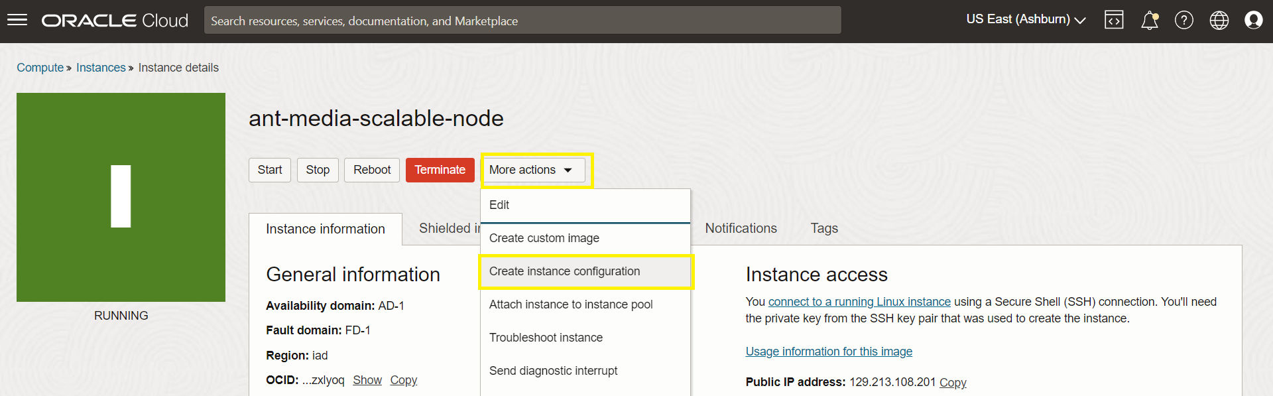Choose Send diagnostic interrupt

(x=585, y=371)
